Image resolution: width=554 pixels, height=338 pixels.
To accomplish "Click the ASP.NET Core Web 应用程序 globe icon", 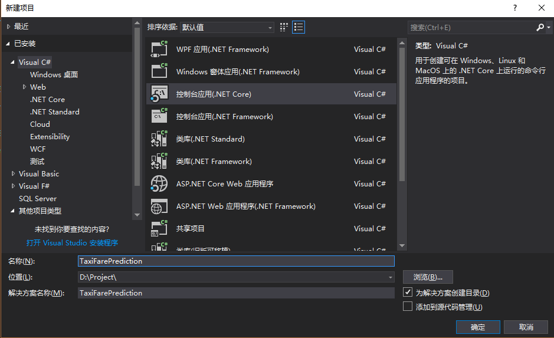I will click(x=159, y=183).
